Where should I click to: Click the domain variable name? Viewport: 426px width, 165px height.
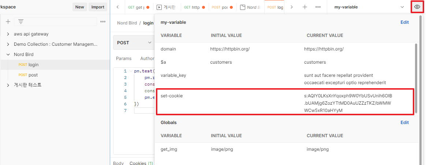coord(168,49)
